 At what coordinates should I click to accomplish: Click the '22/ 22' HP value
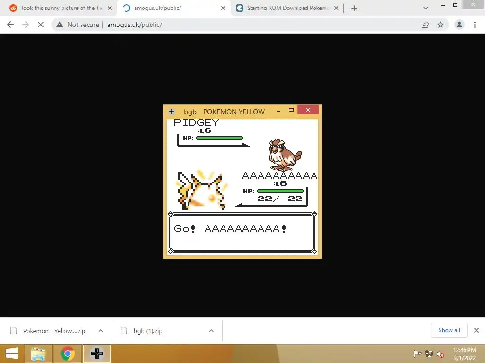tap(279, 199)
